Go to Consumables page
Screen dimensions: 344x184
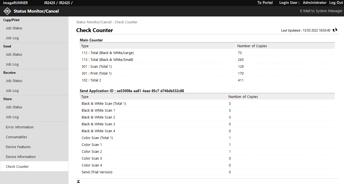point(16,137)
